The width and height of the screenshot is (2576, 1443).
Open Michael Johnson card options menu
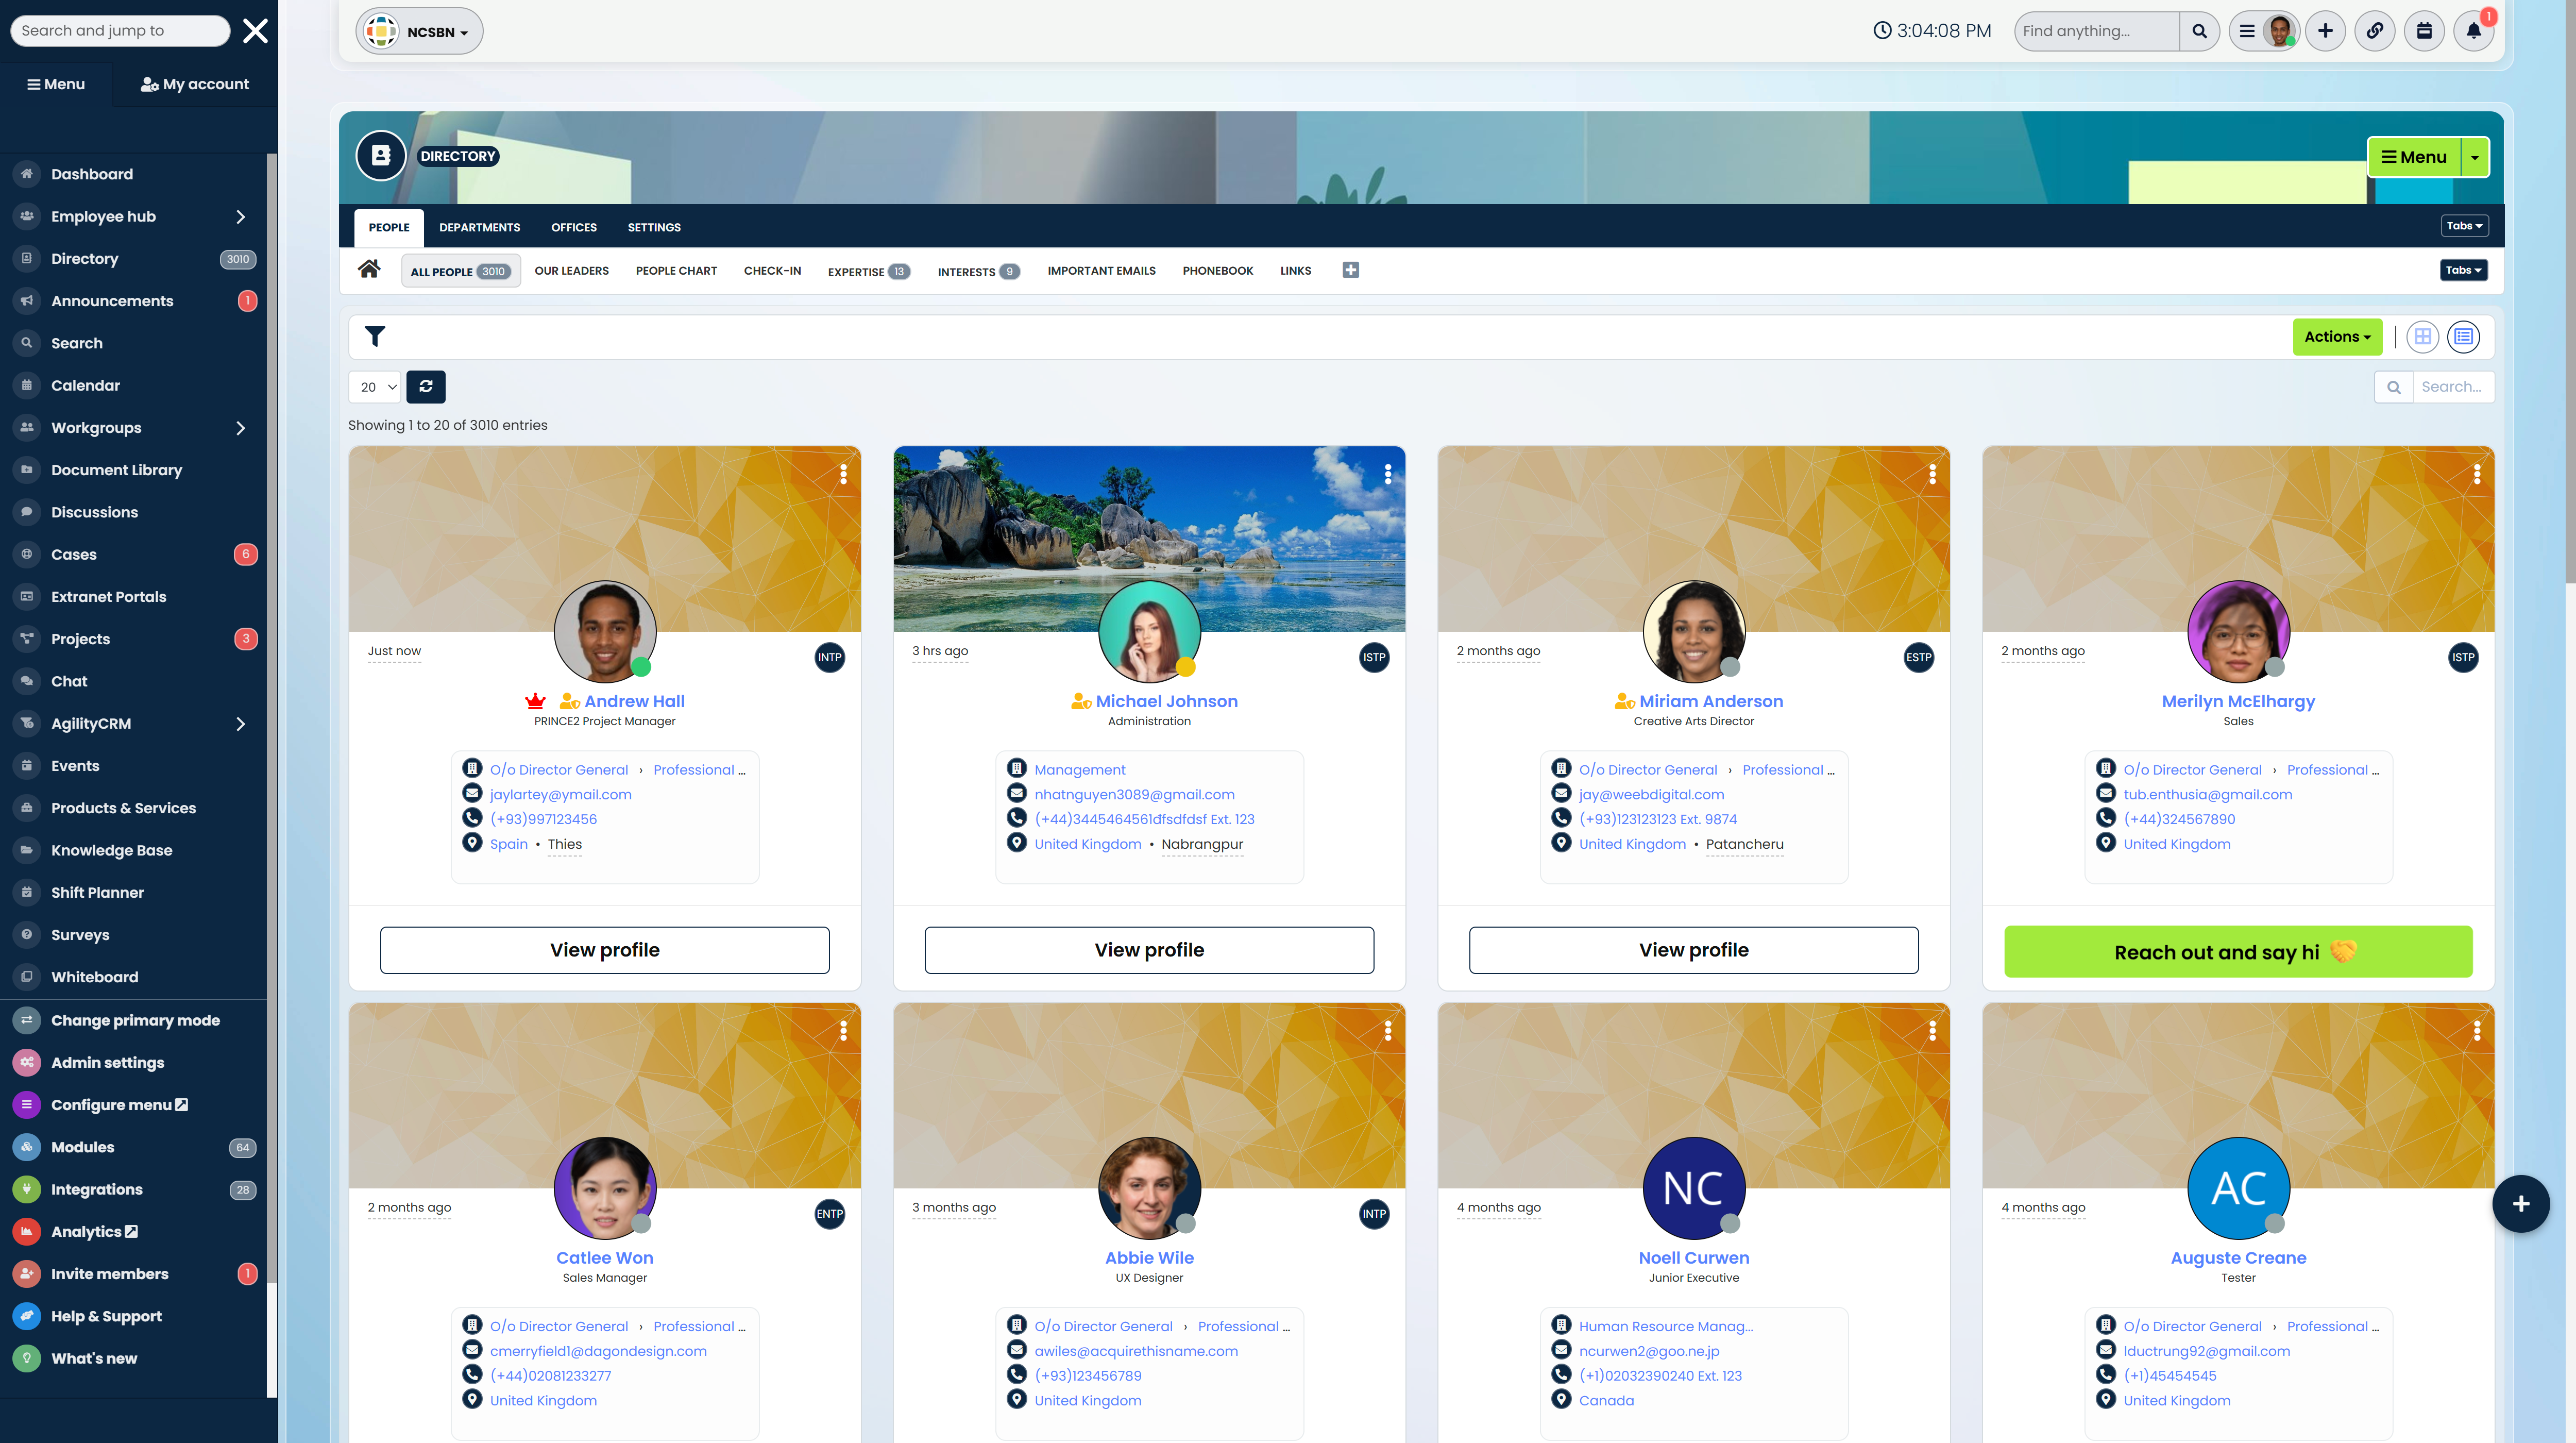pyautogui.click(x=1387, y=474)
